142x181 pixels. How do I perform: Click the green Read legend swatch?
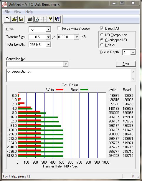[x=84, y=89]
